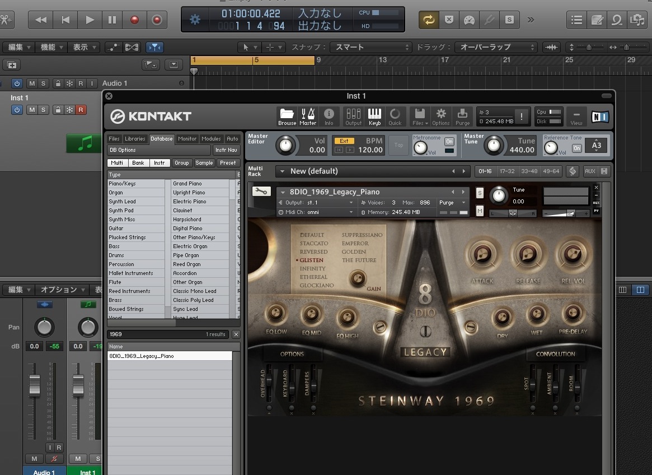Switch to the Modules browser tab
The image size is (652, 475).
pos(211,139)
